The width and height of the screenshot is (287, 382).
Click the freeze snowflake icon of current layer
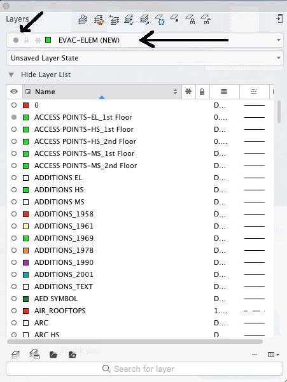tap(38, 40)
